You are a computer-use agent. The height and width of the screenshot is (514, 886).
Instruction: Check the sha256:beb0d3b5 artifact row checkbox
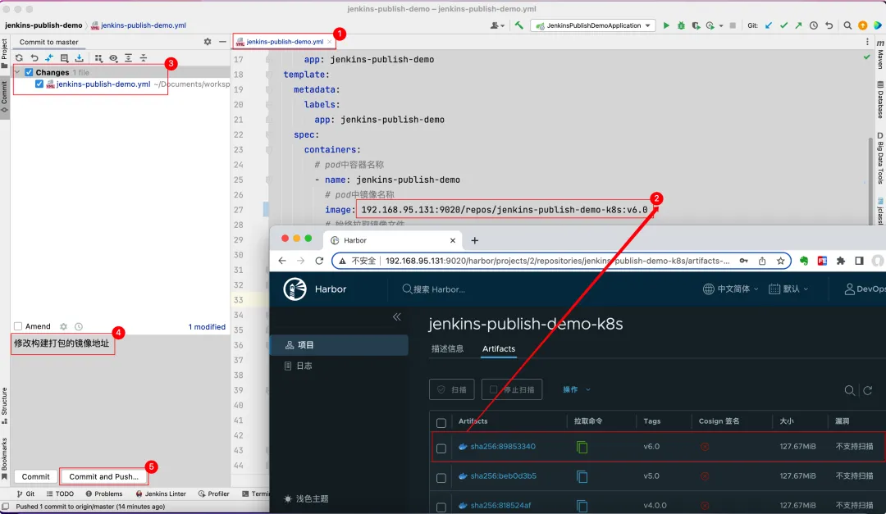(441, 478)
